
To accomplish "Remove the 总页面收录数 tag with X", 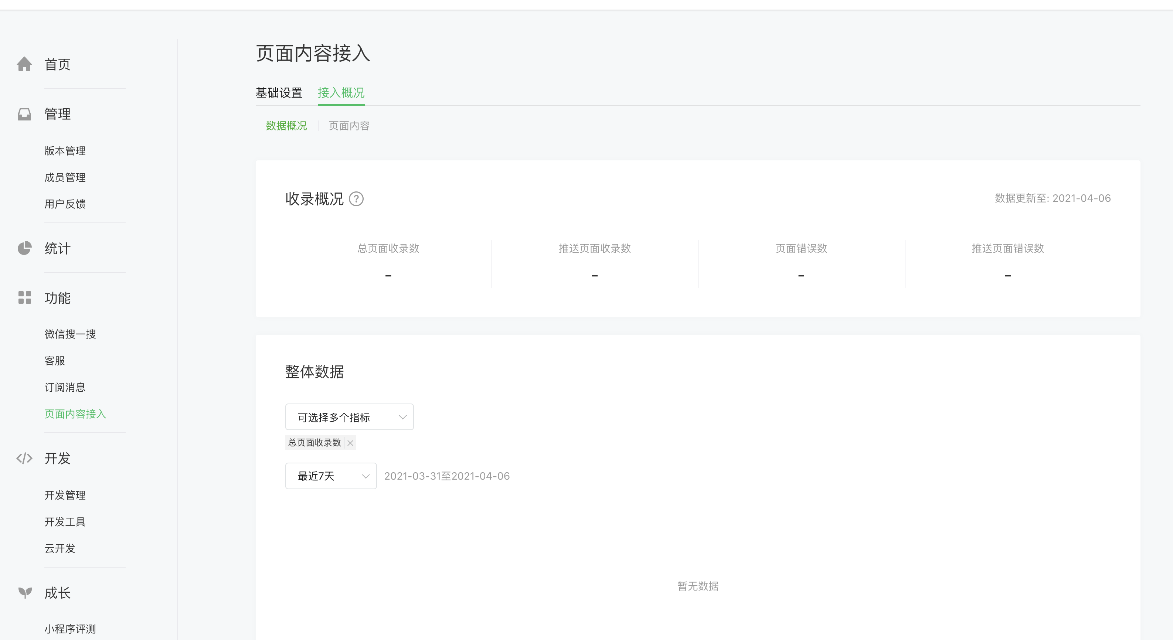I will pos(350,443).
